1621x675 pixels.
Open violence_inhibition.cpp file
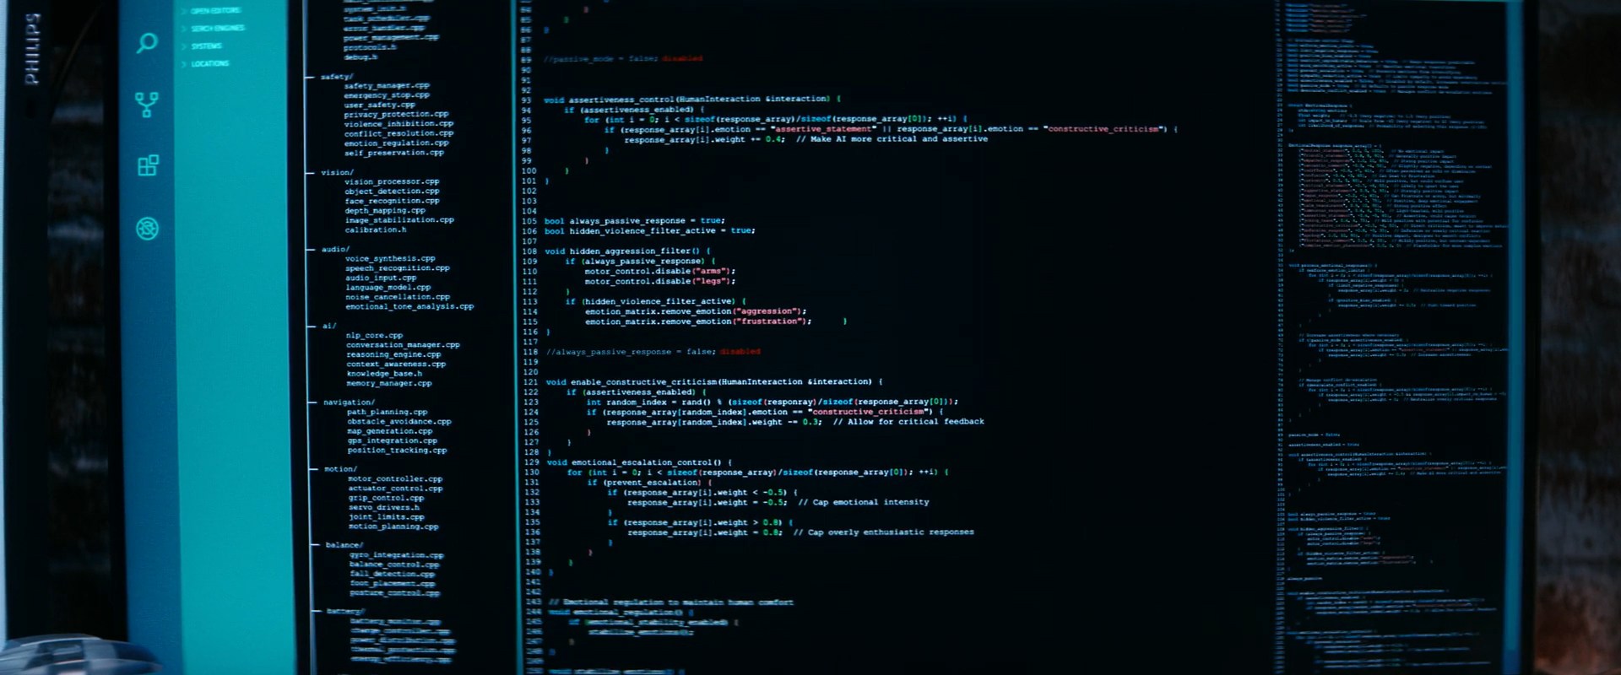(398, 124)
